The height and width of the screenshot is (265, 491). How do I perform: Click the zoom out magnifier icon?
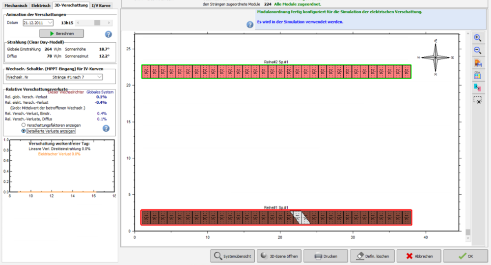pyautogui.click(x=477, y=50)
